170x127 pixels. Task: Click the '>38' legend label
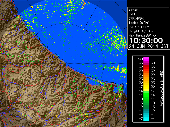click(140, 59)
